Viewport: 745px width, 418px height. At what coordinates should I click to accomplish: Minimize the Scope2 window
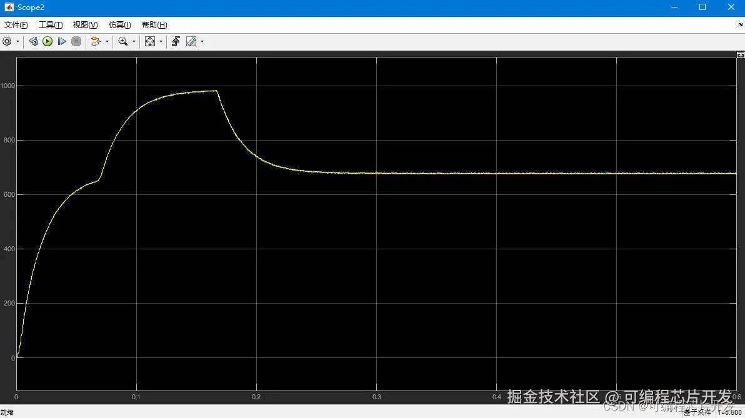click(x=674, y=7)
